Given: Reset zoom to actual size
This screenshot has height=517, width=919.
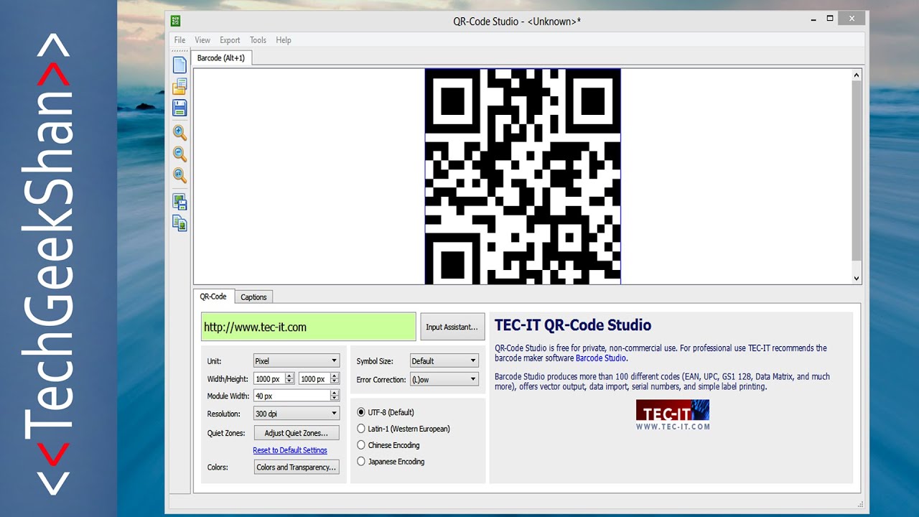Looking at the screenshot, I should pos(179,176).
